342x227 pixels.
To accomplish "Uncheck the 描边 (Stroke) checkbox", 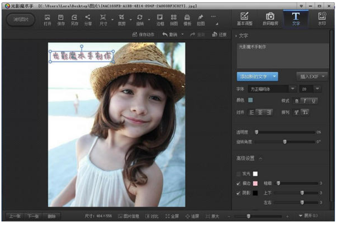I will 239,183.
